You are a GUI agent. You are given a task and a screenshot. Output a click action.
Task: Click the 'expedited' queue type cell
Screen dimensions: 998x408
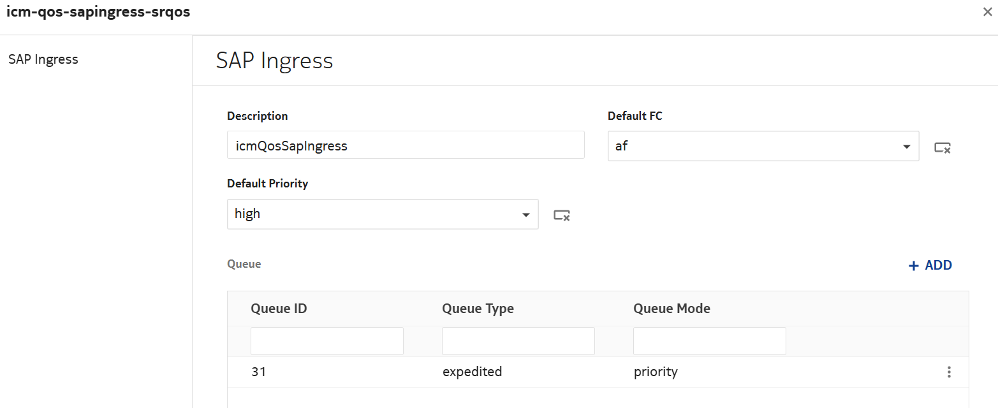[x=472, y=372]
